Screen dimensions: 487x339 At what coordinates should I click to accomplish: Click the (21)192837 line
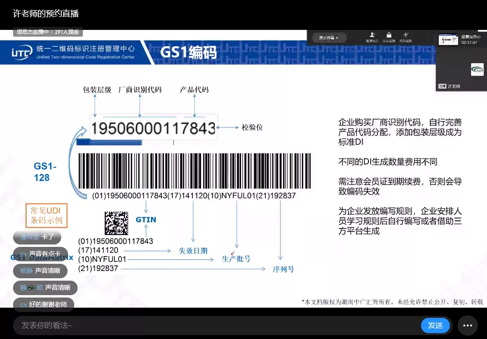click(x=98, y=268)
